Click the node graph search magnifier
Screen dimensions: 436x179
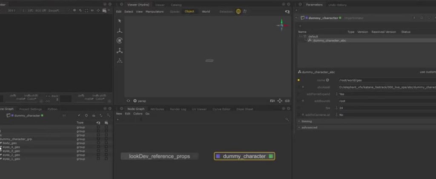tap(287, 120)
